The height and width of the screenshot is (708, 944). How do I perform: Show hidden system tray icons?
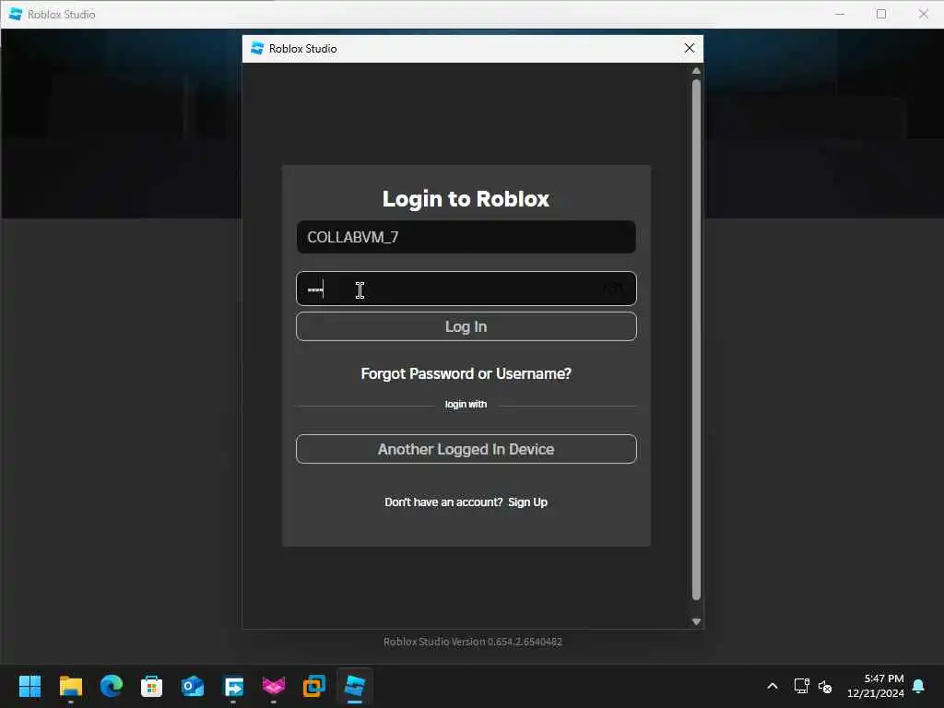(773, 686)
